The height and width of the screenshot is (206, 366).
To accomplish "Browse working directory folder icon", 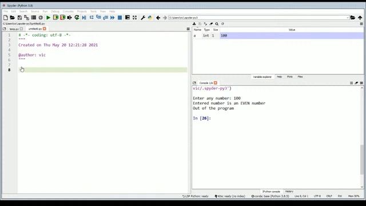I will click(353, 18).
